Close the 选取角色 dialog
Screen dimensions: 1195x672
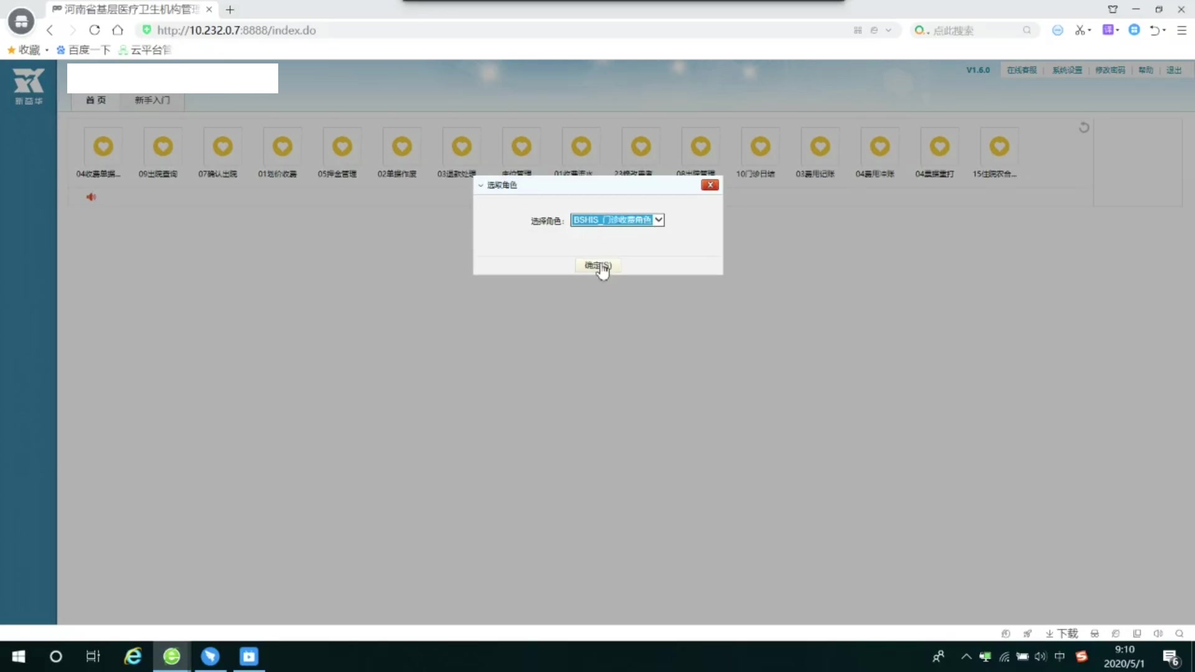click(x=710, y=185)
